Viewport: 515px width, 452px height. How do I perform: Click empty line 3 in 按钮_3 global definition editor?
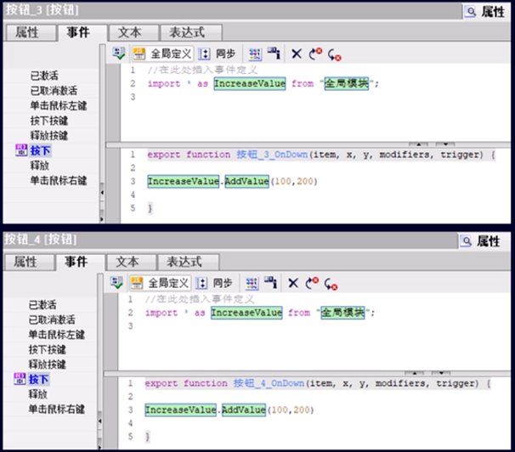pos(315,97)
